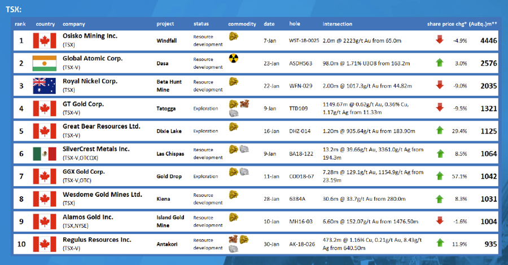Sort by the rank column header
This screenshot has width=508, height=265.
coord(20,24)
